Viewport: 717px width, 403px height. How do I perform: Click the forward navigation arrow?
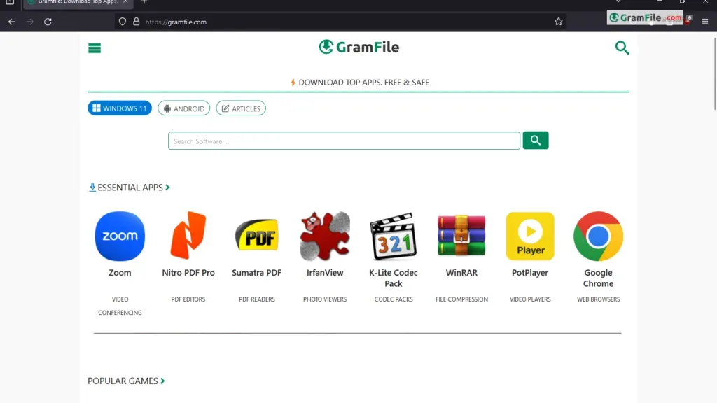pos(29,22)
